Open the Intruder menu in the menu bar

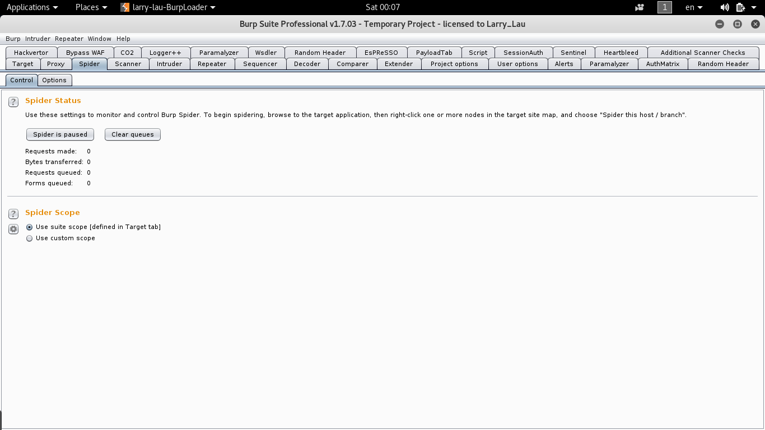38,39
